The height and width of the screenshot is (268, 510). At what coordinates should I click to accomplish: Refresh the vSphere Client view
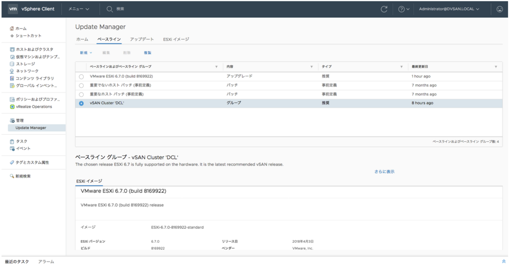384,9
